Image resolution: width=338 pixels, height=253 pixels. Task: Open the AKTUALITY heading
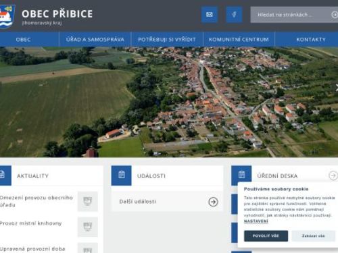coord(32,176)
